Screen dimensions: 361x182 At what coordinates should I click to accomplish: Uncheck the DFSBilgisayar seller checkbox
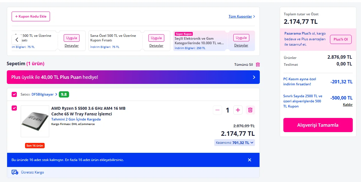tap(14, 94)
